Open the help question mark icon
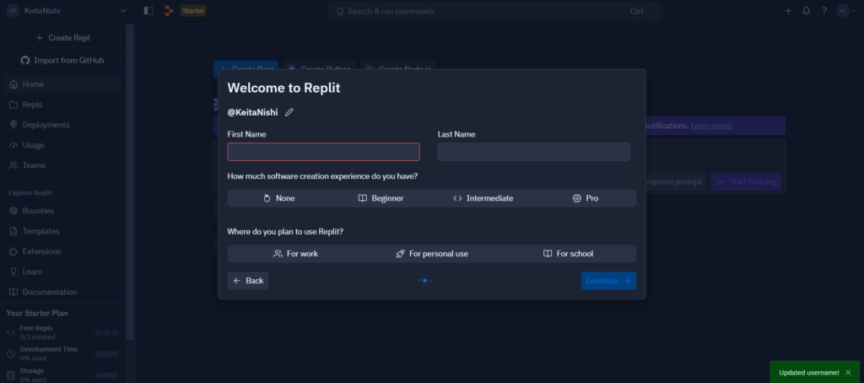The height and width of the screenshot is (383, 864). pos(823,11)
